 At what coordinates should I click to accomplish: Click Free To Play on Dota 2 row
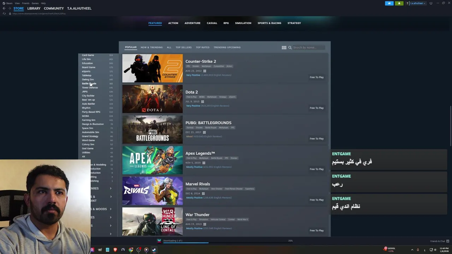click(x=316, y=108)
